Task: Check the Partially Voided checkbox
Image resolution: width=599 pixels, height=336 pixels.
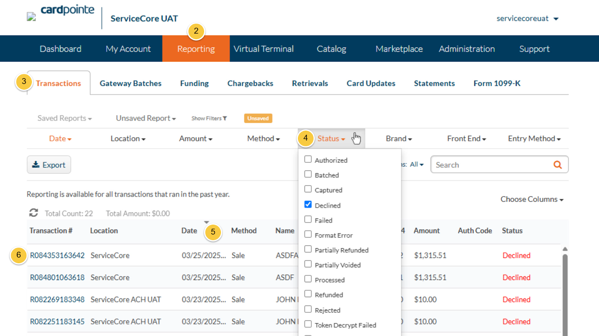Action: click(308, 264)
